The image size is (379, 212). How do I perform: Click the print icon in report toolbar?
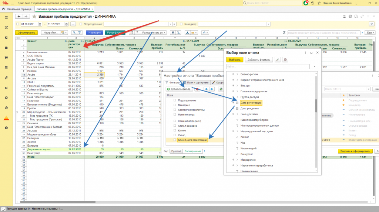(173, 33)
